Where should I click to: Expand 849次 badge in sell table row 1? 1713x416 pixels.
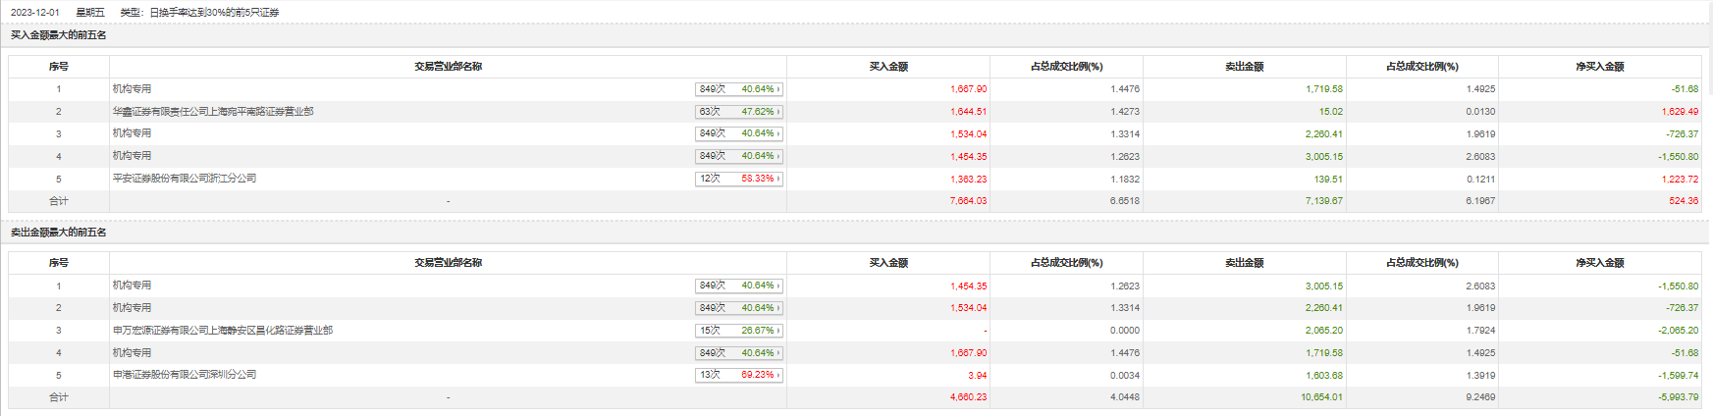(x=738, y=286)
